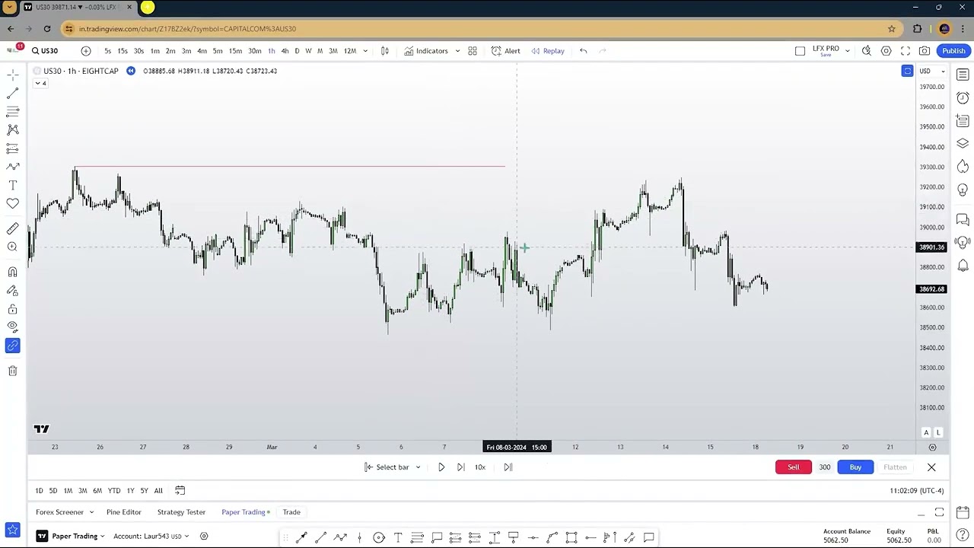974x548 pixels.
Task: Select the crosshair cursor tool
Action: (12, 75)
